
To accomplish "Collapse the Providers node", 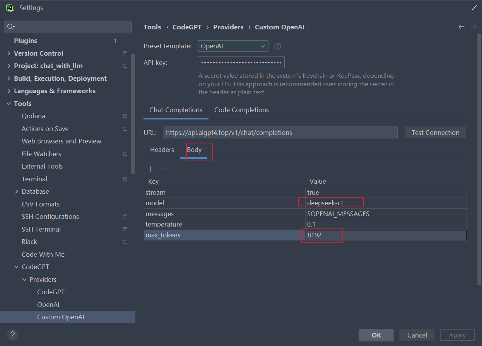I will tap(24, 280).
